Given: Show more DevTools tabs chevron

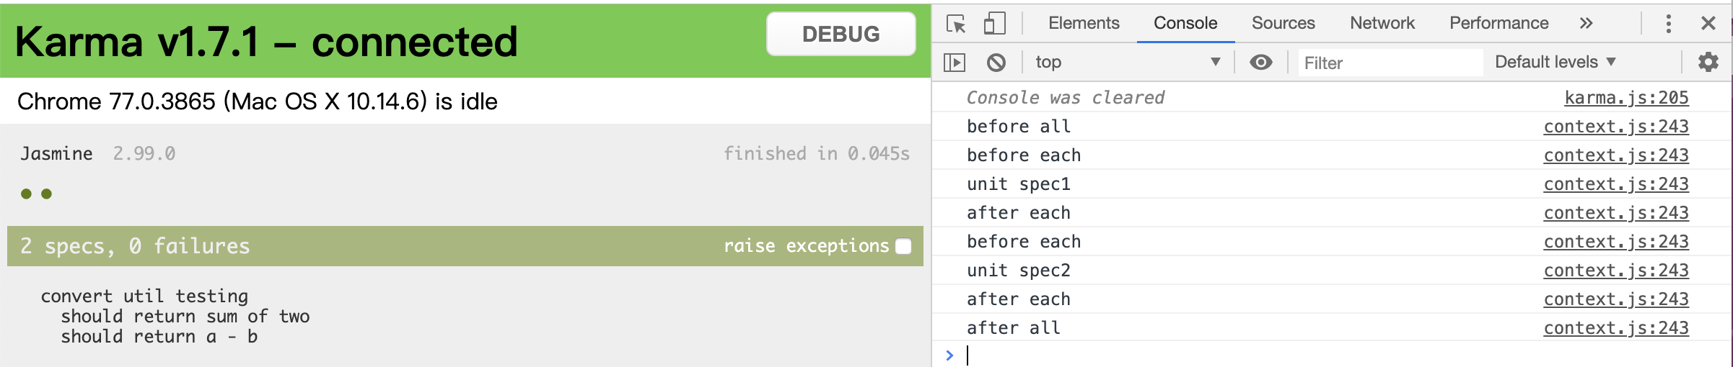Looking at the screenshot, I should pos(1586,24).
